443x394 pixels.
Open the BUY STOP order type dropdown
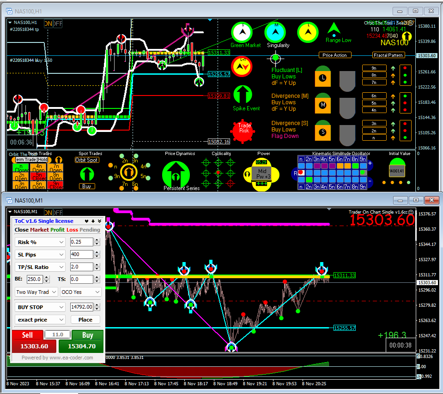[40, 307]
